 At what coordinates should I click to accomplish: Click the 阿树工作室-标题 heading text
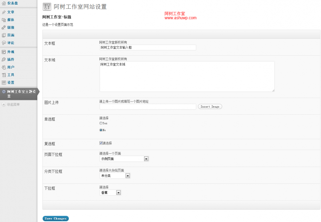pos(57,17)
